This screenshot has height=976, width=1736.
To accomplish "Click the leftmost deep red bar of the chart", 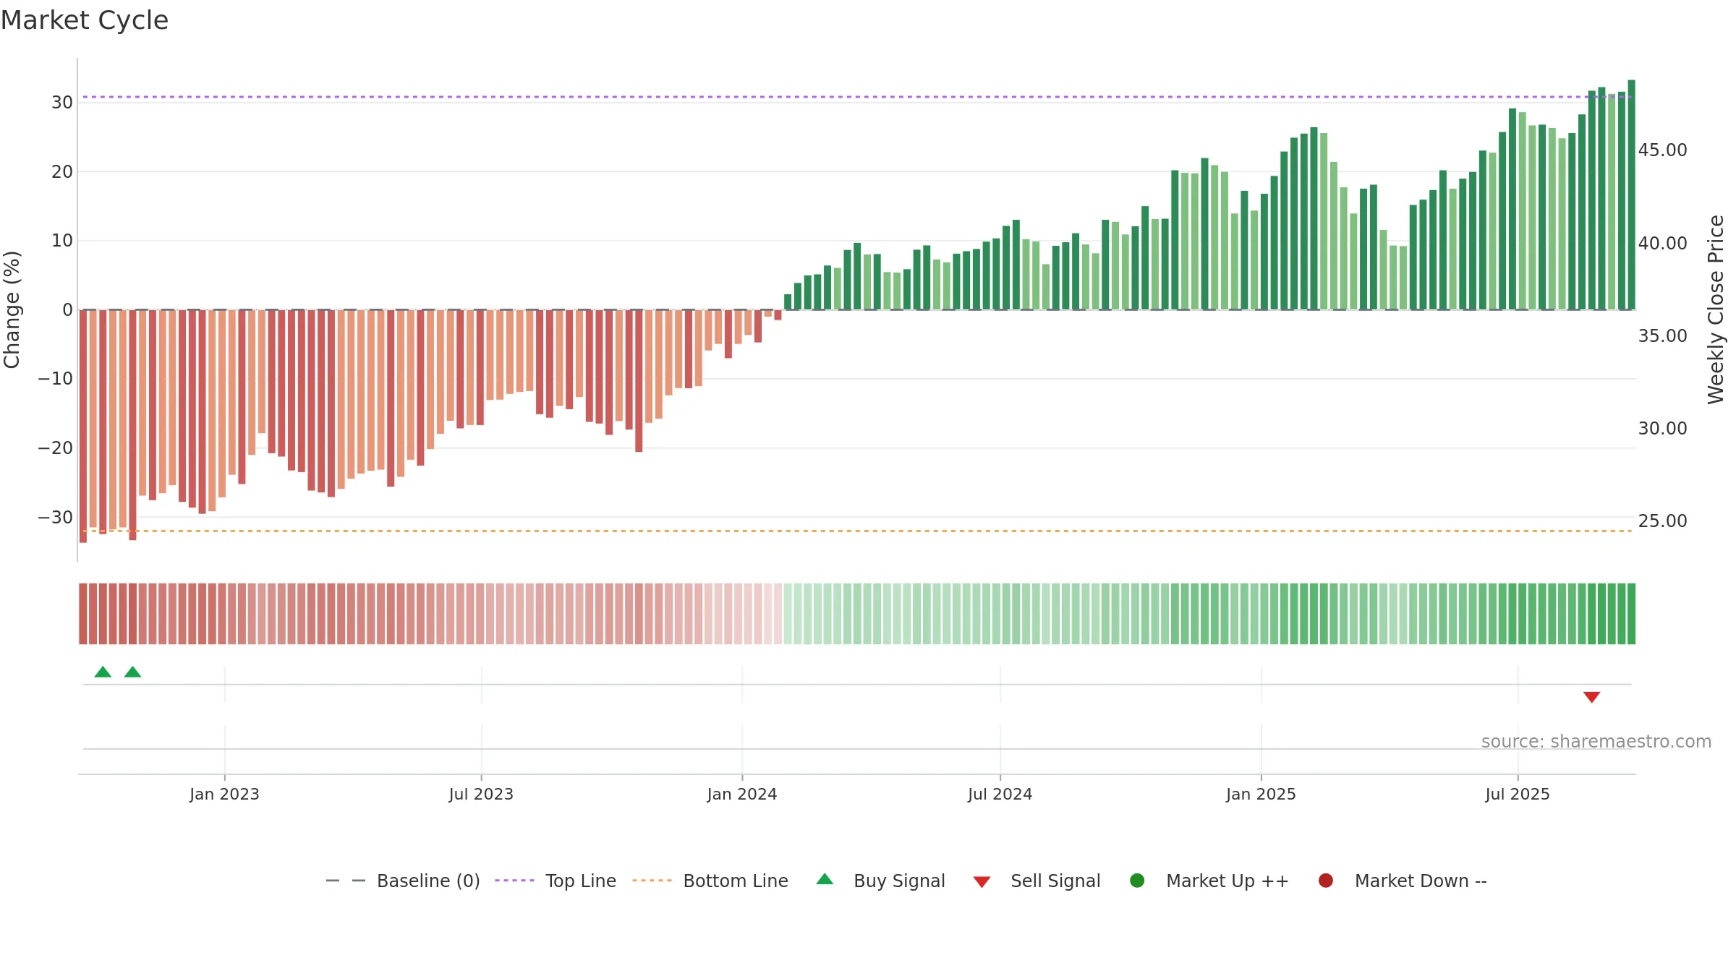I will [x=83, y=426].
